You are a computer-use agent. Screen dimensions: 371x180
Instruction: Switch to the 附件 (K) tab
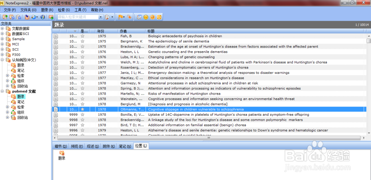(109, 146)
